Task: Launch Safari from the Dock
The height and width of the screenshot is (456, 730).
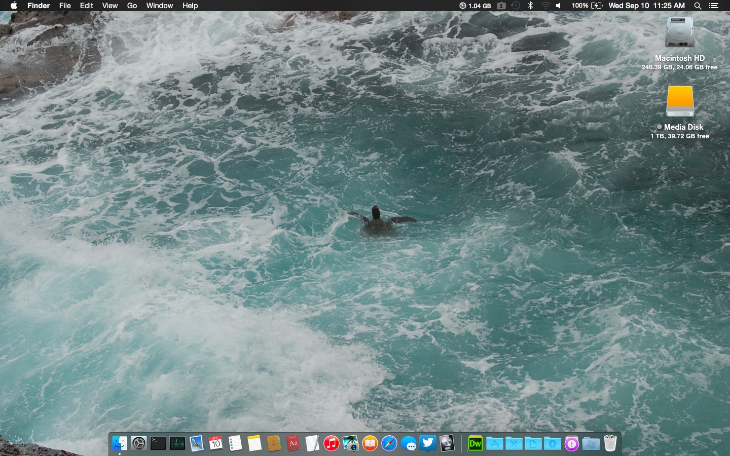Action: pos(389,444)
